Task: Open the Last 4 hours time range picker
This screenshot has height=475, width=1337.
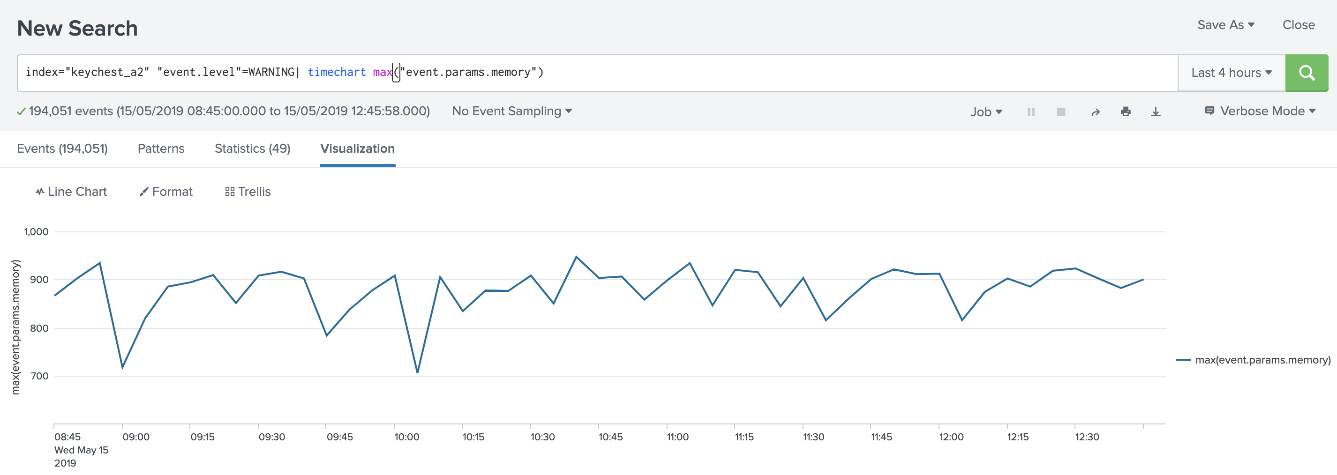Action: (x=1231, y=73)
